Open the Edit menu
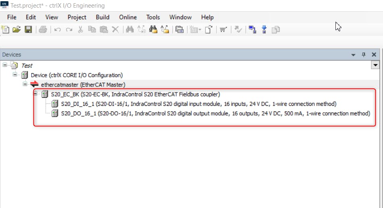Image resolution: width=383 pixels, height=208 pixels. pos(31,17)
